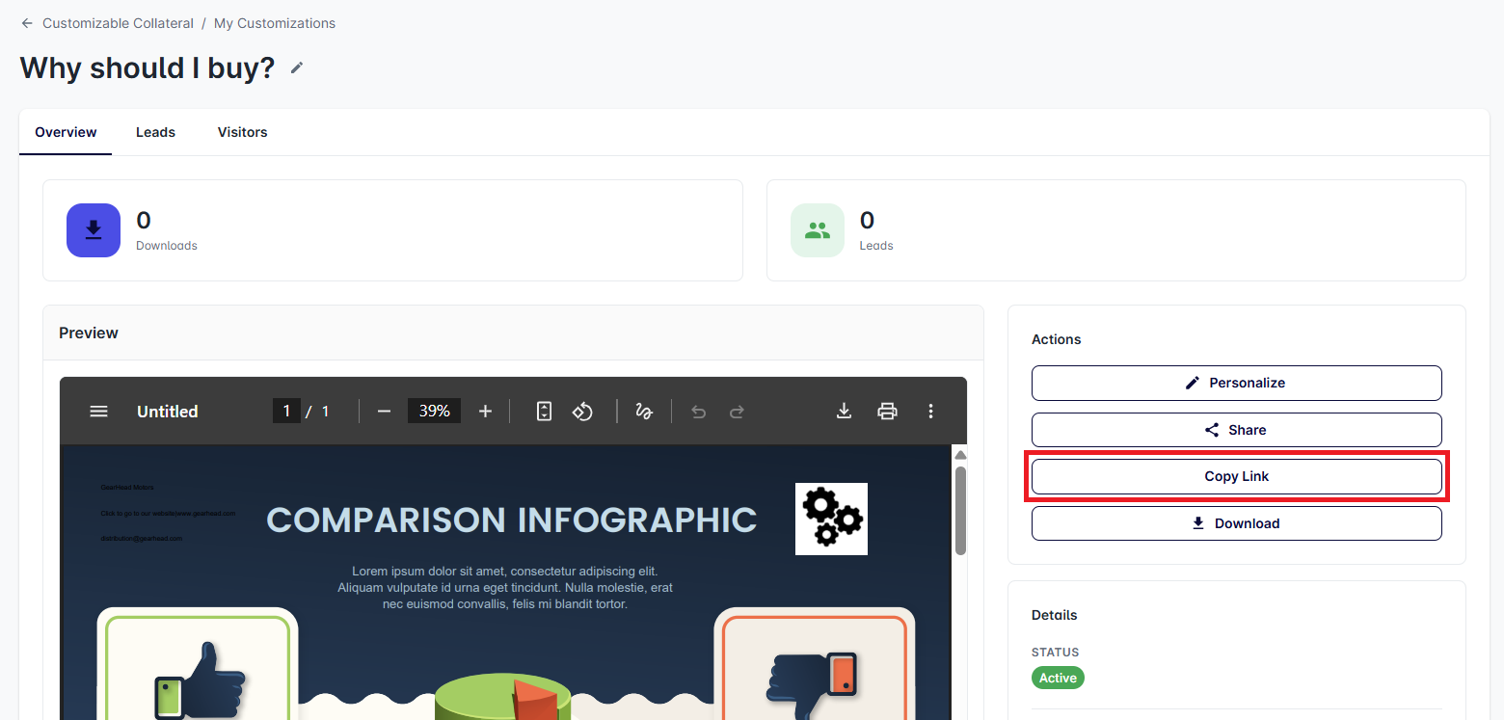Select the Overview tab
Viewport: 1504px width, 720px height.
[x=66, y=132]
